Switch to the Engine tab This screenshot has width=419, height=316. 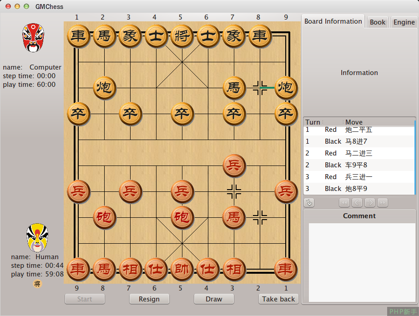404,21
